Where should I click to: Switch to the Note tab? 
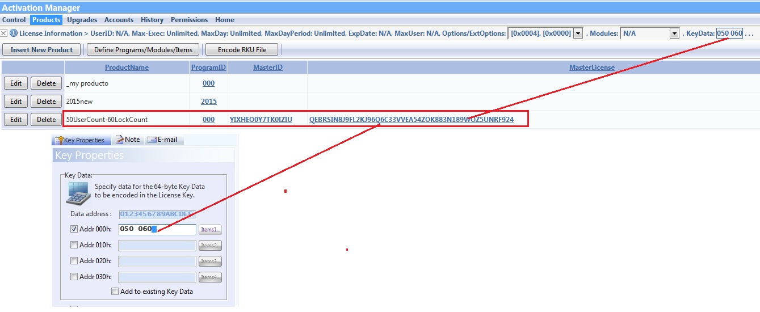click(x=128, y=140)
